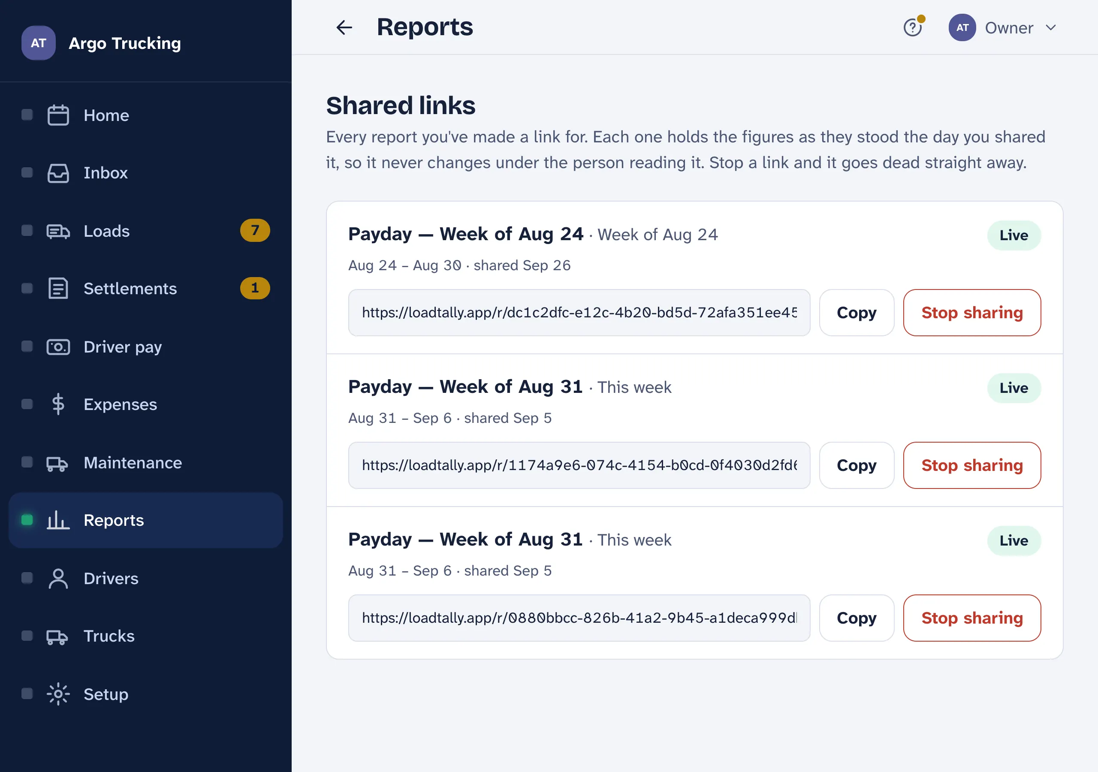Image resolution: width=1098 pixels, height=772 pixels.
Task: Open the Inbox menu item
Action: (x=146, y=173)
